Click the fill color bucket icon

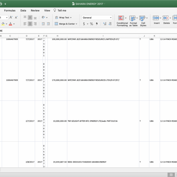3,24
